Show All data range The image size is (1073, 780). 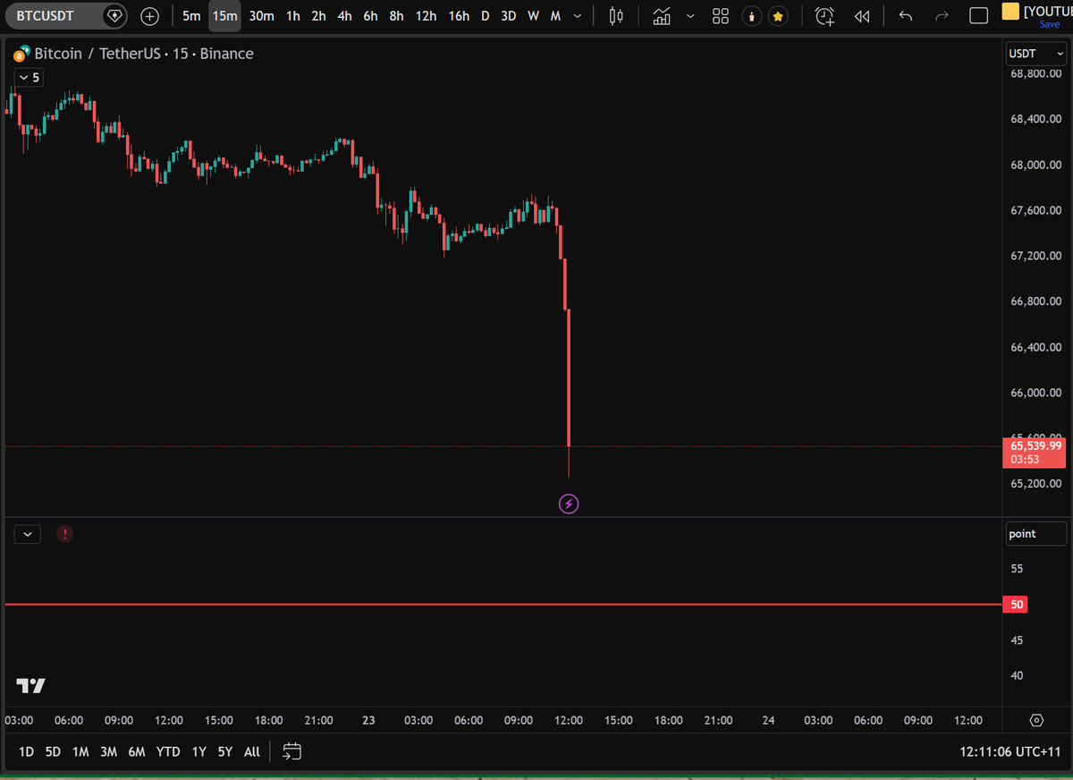point(252,751)
